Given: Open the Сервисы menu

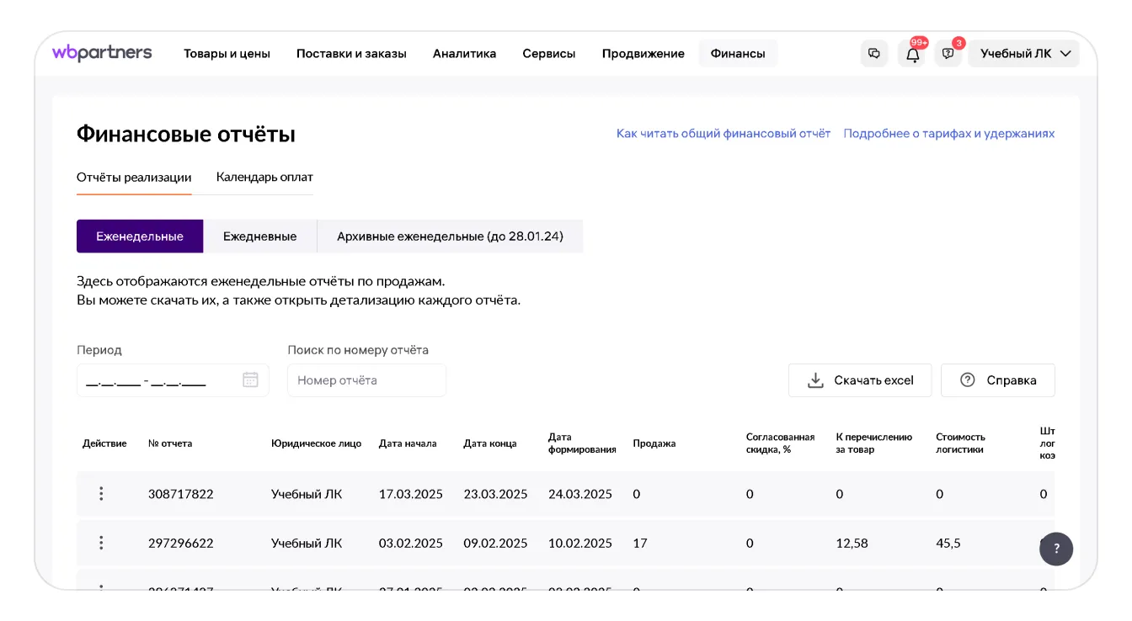Looking at the screenshot, I should coord(549,54).
